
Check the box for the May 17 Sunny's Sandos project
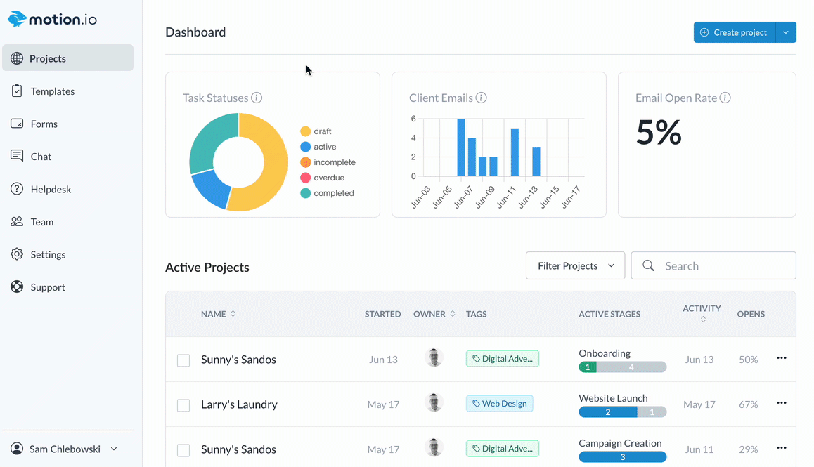coord(183,450)
